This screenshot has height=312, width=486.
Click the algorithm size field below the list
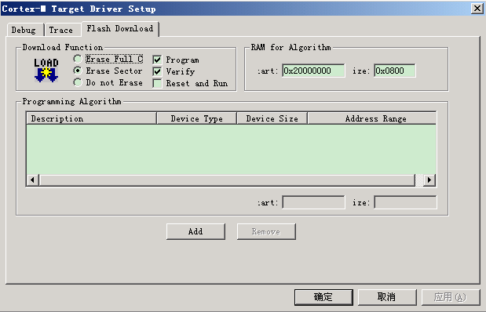coord(405,202)
